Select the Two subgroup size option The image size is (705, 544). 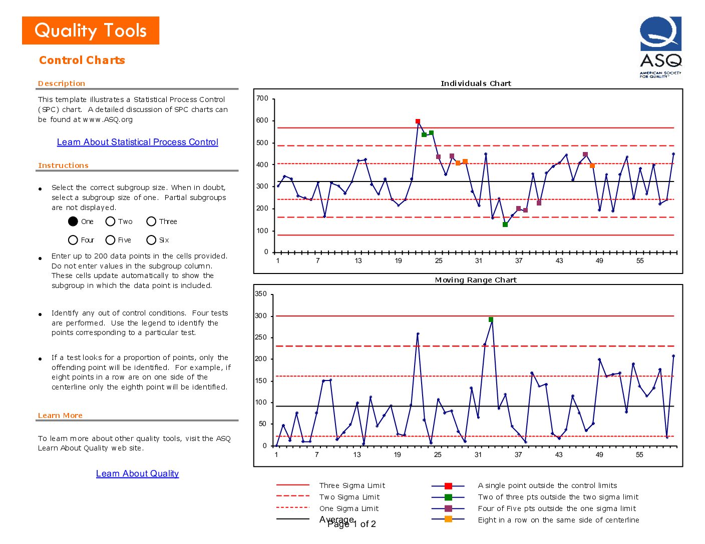pos(111,221)
